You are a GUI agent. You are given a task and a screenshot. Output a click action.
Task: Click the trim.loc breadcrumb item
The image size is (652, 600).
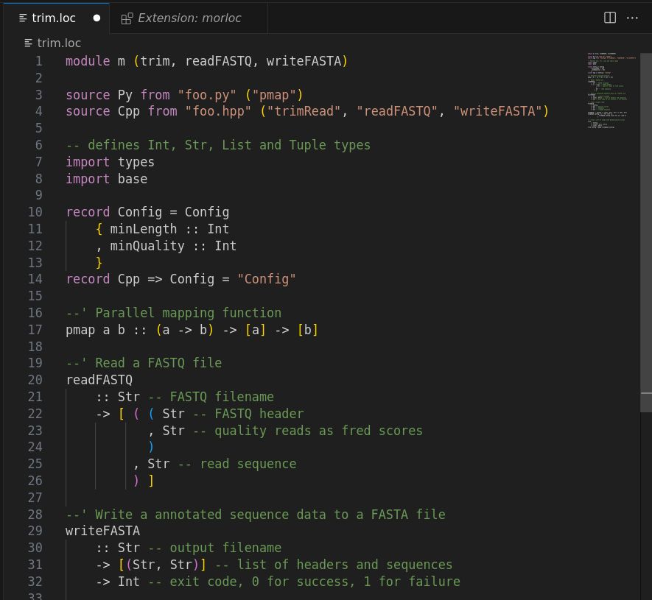point(59,43)
